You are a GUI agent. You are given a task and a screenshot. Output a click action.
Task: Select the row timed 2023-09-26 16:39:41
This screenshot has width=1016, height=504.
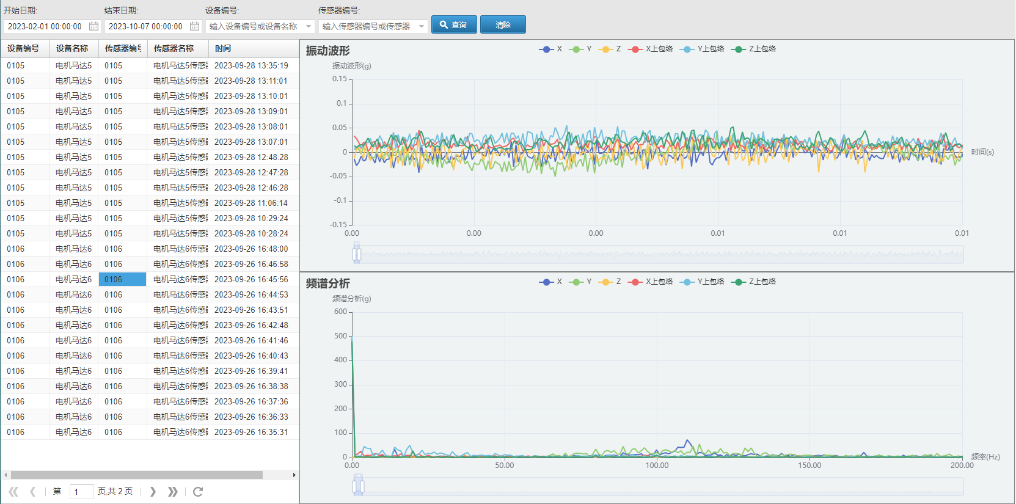click(150, 371)
